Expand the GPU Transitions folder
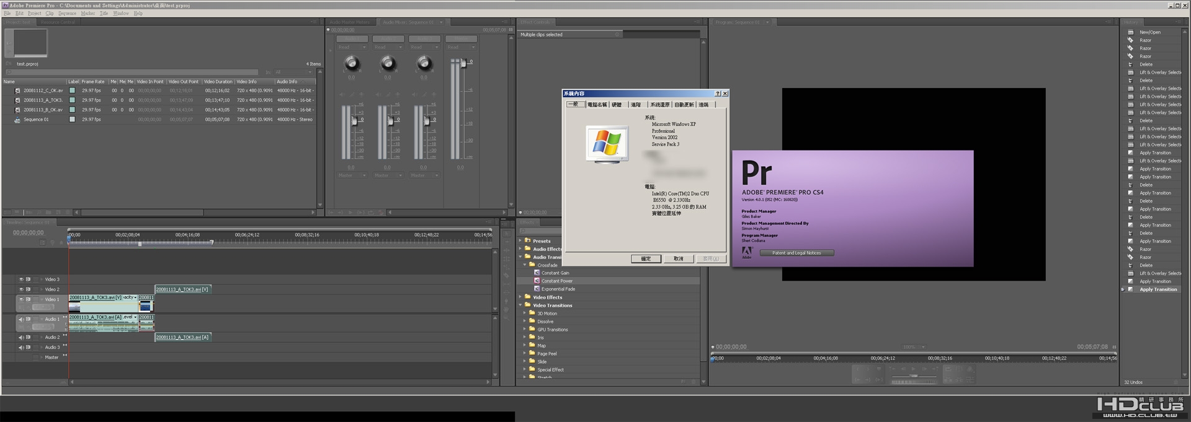 [525, 329]
